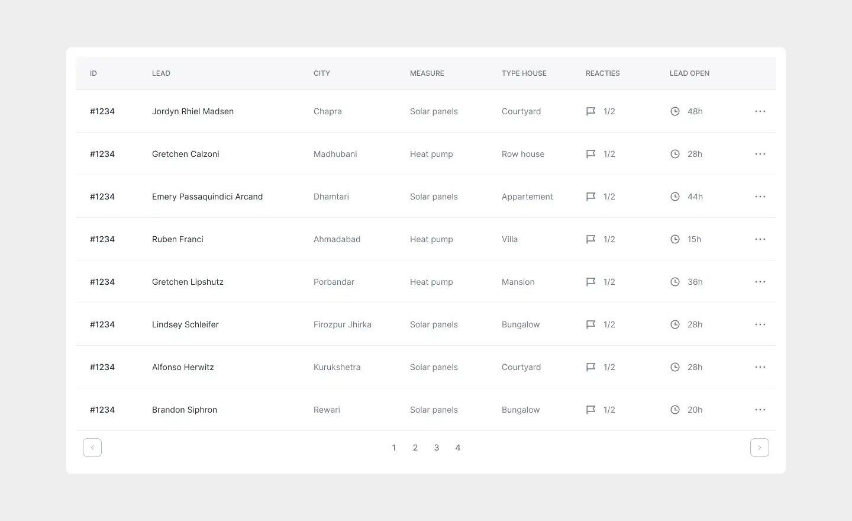Select the lead name Gretchen Calzoni
This screenshot has width=852, height=521.
pyautogui.click(x=186, y=154)
